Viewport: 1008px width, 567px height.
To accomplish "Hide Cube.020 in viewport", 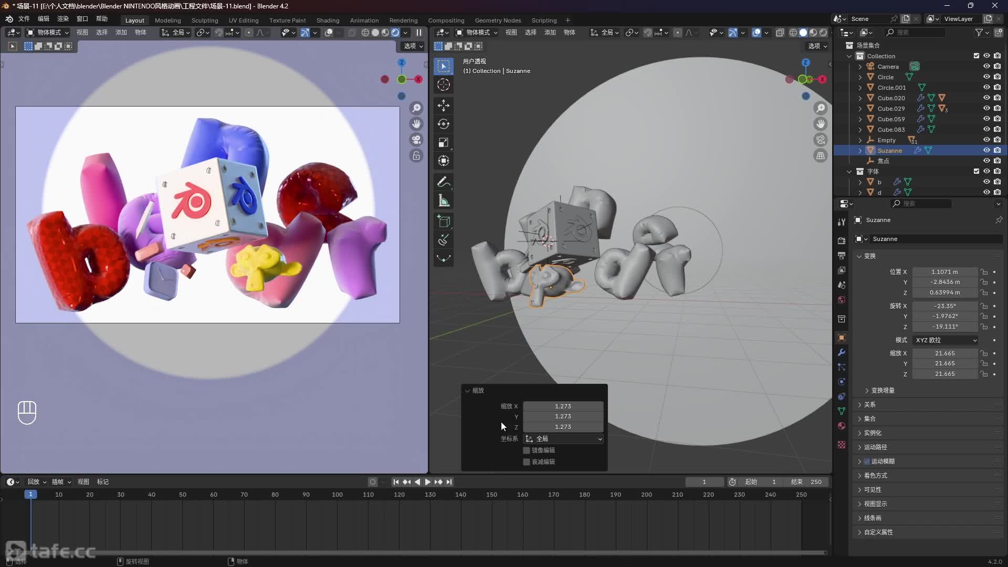I will click(986, 98).
